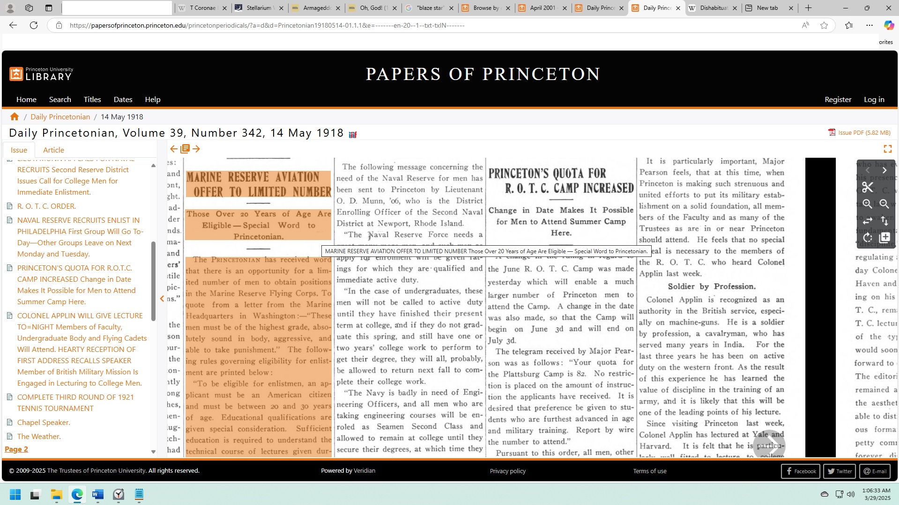Open Daily Princetonian breadcrumb link
899x505 pixels.
pos(60,117)
